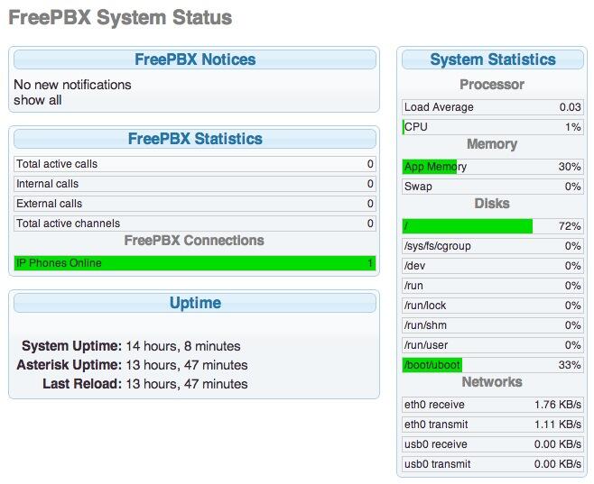Click the FreePBX Notices panel header
The width and height of the screenshot is (594, 484).
tap(195, 59)
